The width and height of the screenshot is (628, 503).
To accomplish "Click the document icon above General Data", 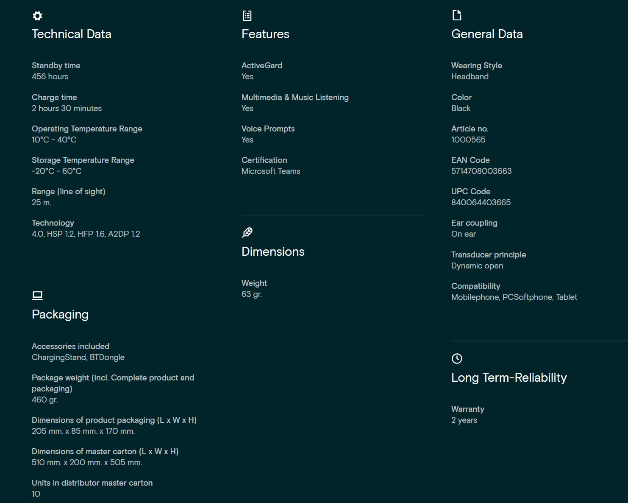I will point(457,15).
